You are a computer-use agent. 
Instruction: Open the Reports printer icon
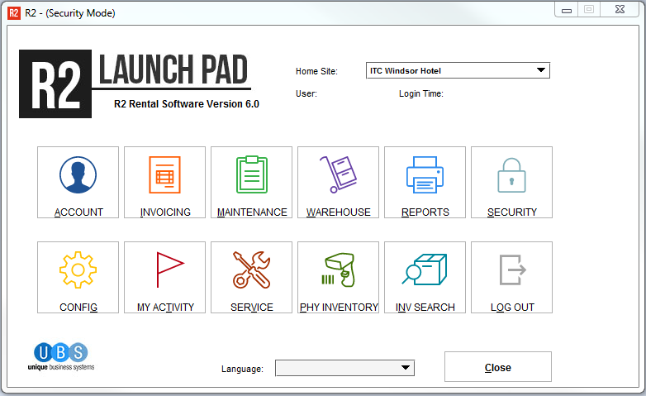(x=425, y=175)
